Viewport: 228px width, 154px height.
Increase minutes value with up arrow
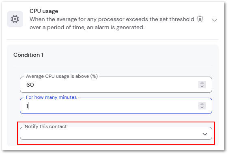[202, 104]
